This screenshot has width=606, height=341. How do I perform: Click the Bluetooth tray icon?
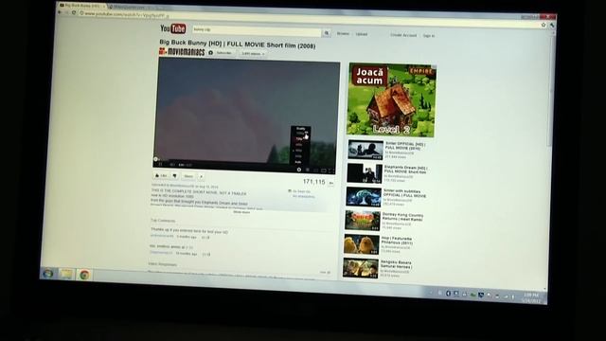tap(448, 294)
